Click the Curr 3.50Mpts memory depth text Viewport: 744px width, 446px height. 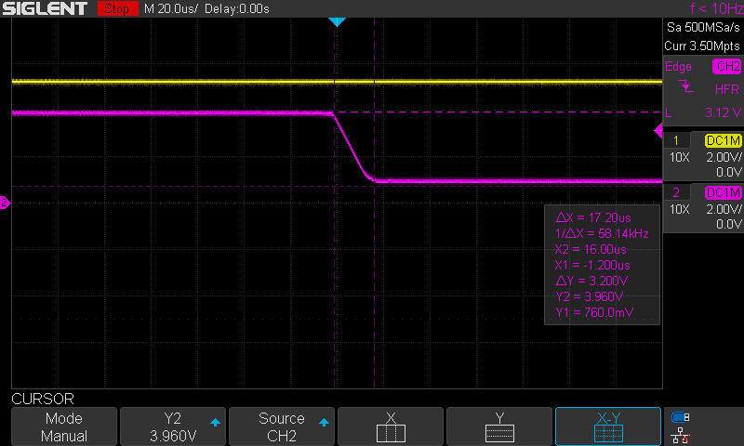pos(702,46)
